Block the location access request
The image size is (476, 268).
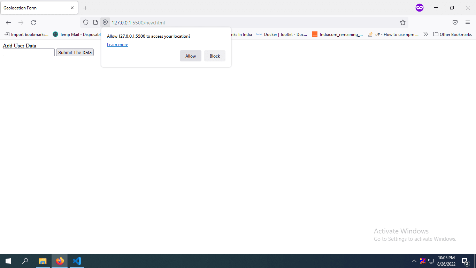point(215,56)
